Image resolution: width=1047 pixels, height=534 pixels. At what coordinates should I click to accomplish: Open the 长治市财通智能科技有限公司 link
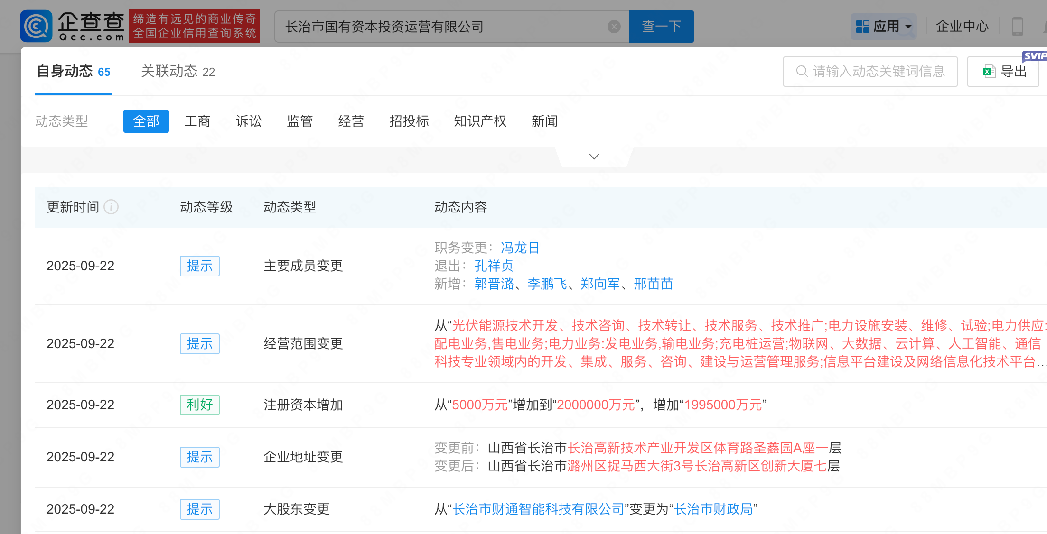(x=538, y=509)
